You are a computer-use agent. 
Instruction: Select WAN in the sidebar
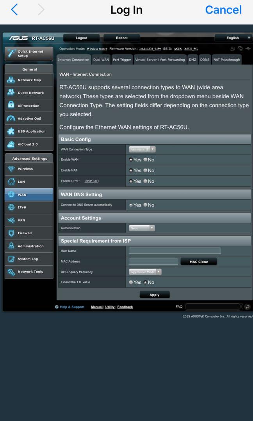click(29, 195)
